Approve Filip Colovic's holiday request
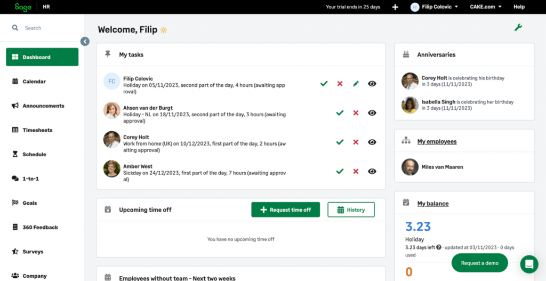 pos(324,84)
